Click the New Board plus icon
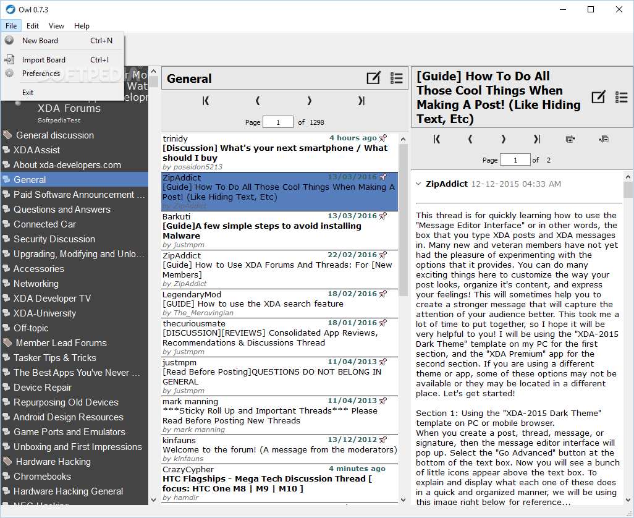634x518 pixels. coord(9,40)
